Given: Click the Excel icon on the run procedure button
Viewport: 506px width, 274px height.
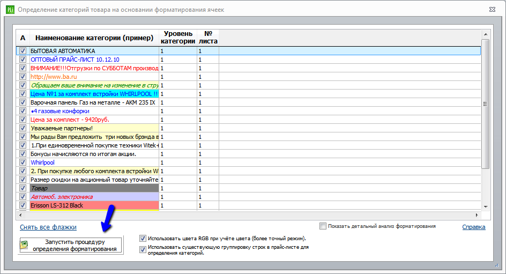Looking at the screenshot, I should click(24, 245).
